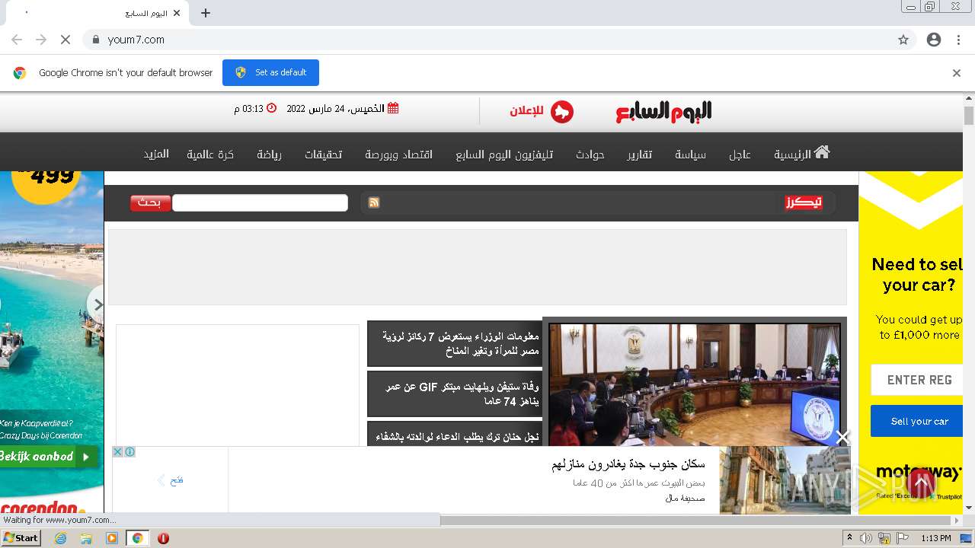Open File Explorer from taskbar
Viewport: 975px width, 548px height.
pyautogui.click(x=86, y=538)
